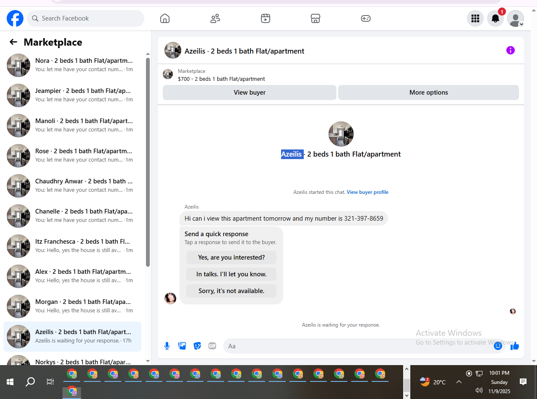Viewport: 537px width, 399px height.
Task: Open the Windows Action Center notifications
Action: 523,382
